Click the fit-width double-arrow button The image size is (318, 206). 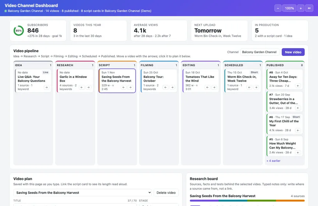[x=309, y=8]
